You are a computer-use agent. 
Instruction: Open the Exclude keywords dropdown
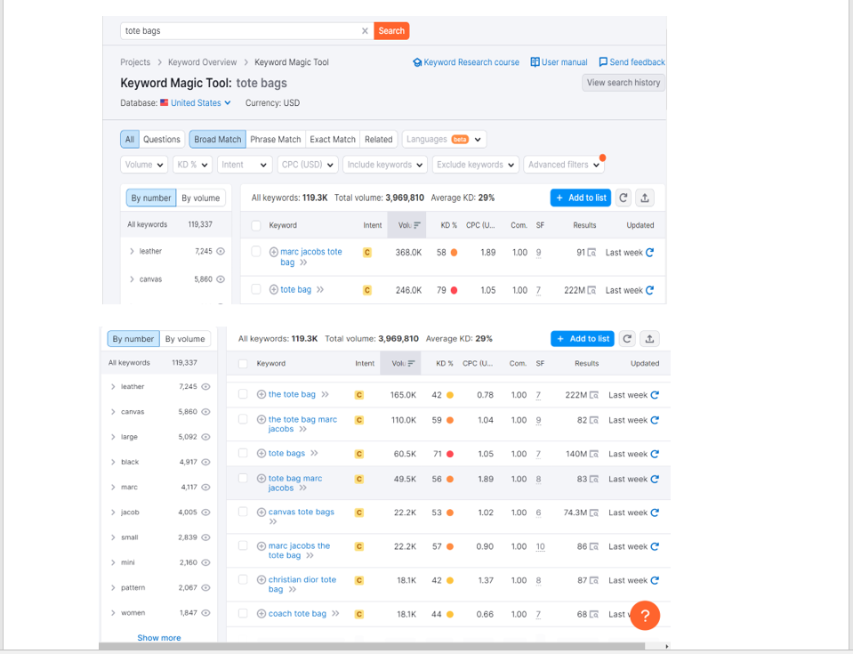[x=476, y=165]
